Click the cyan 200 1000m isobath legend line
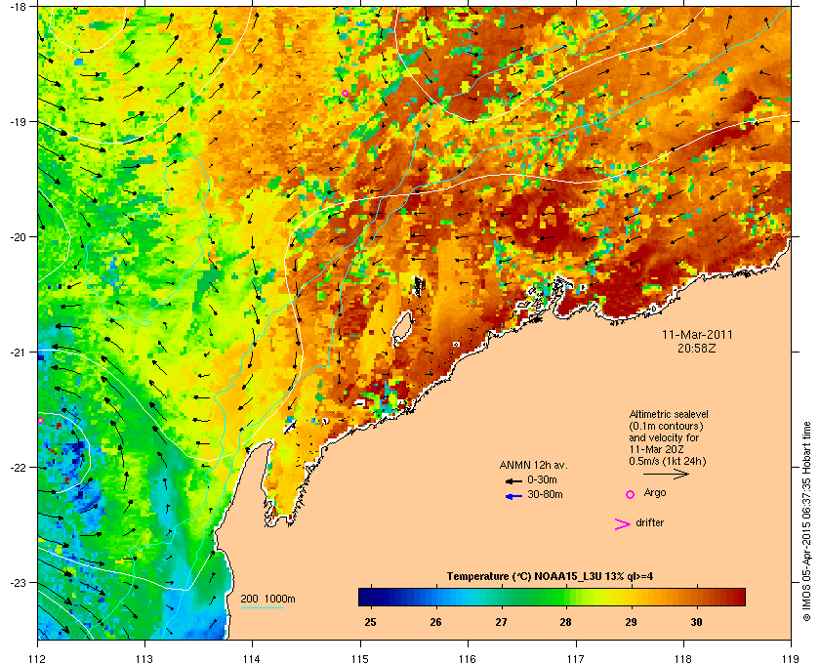This screenshot has height=664, width=820. click(x=262, y=607)
